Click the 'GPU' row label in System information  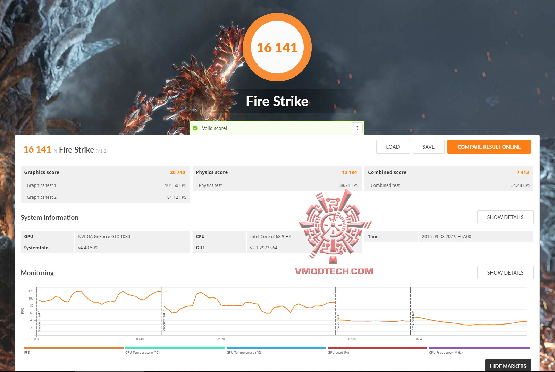click(x=28, y=237)
